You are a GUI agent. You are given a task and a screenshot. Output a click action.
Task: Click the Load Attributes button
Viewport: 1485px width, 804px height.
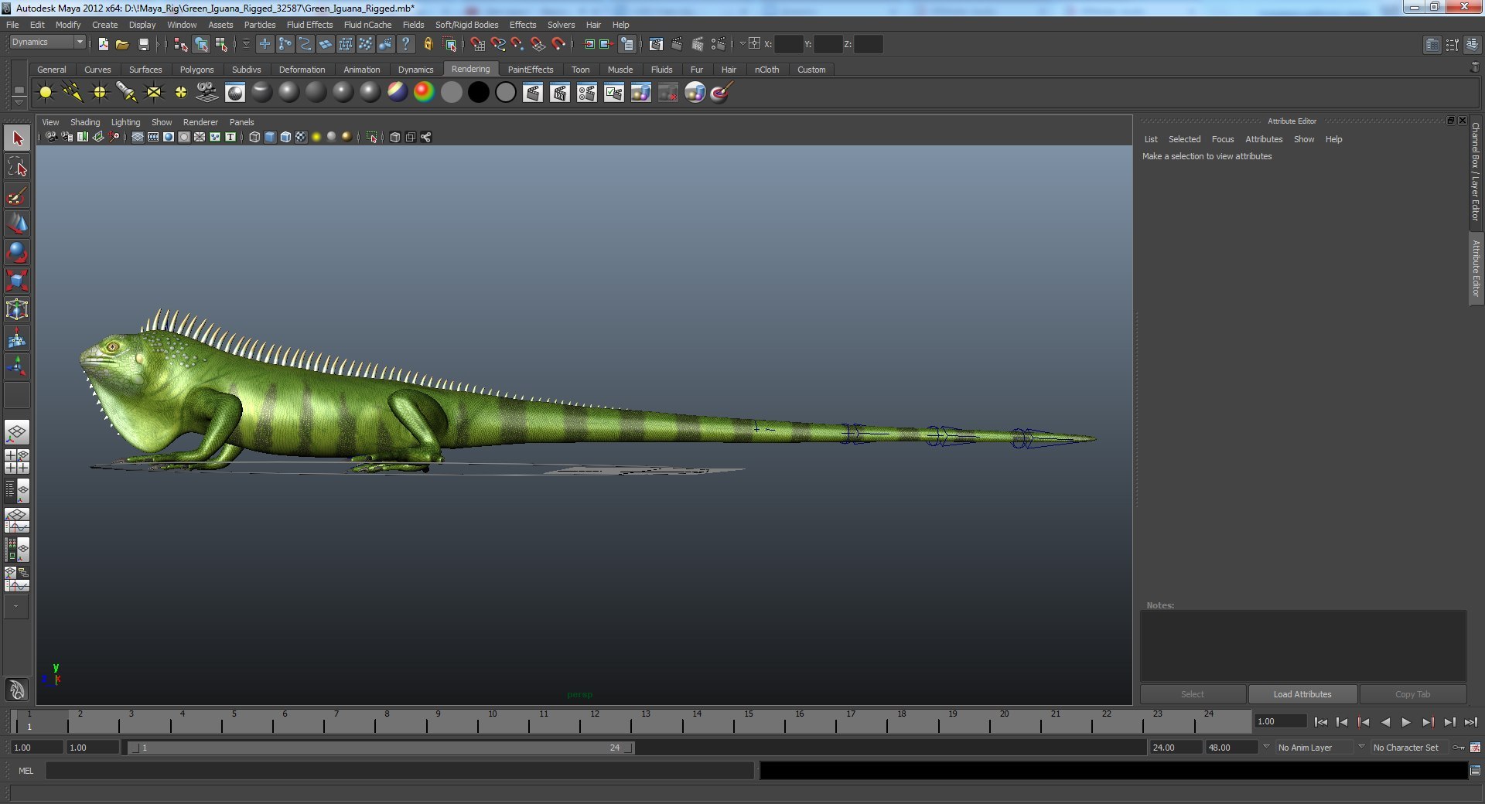coord(1302,694)
